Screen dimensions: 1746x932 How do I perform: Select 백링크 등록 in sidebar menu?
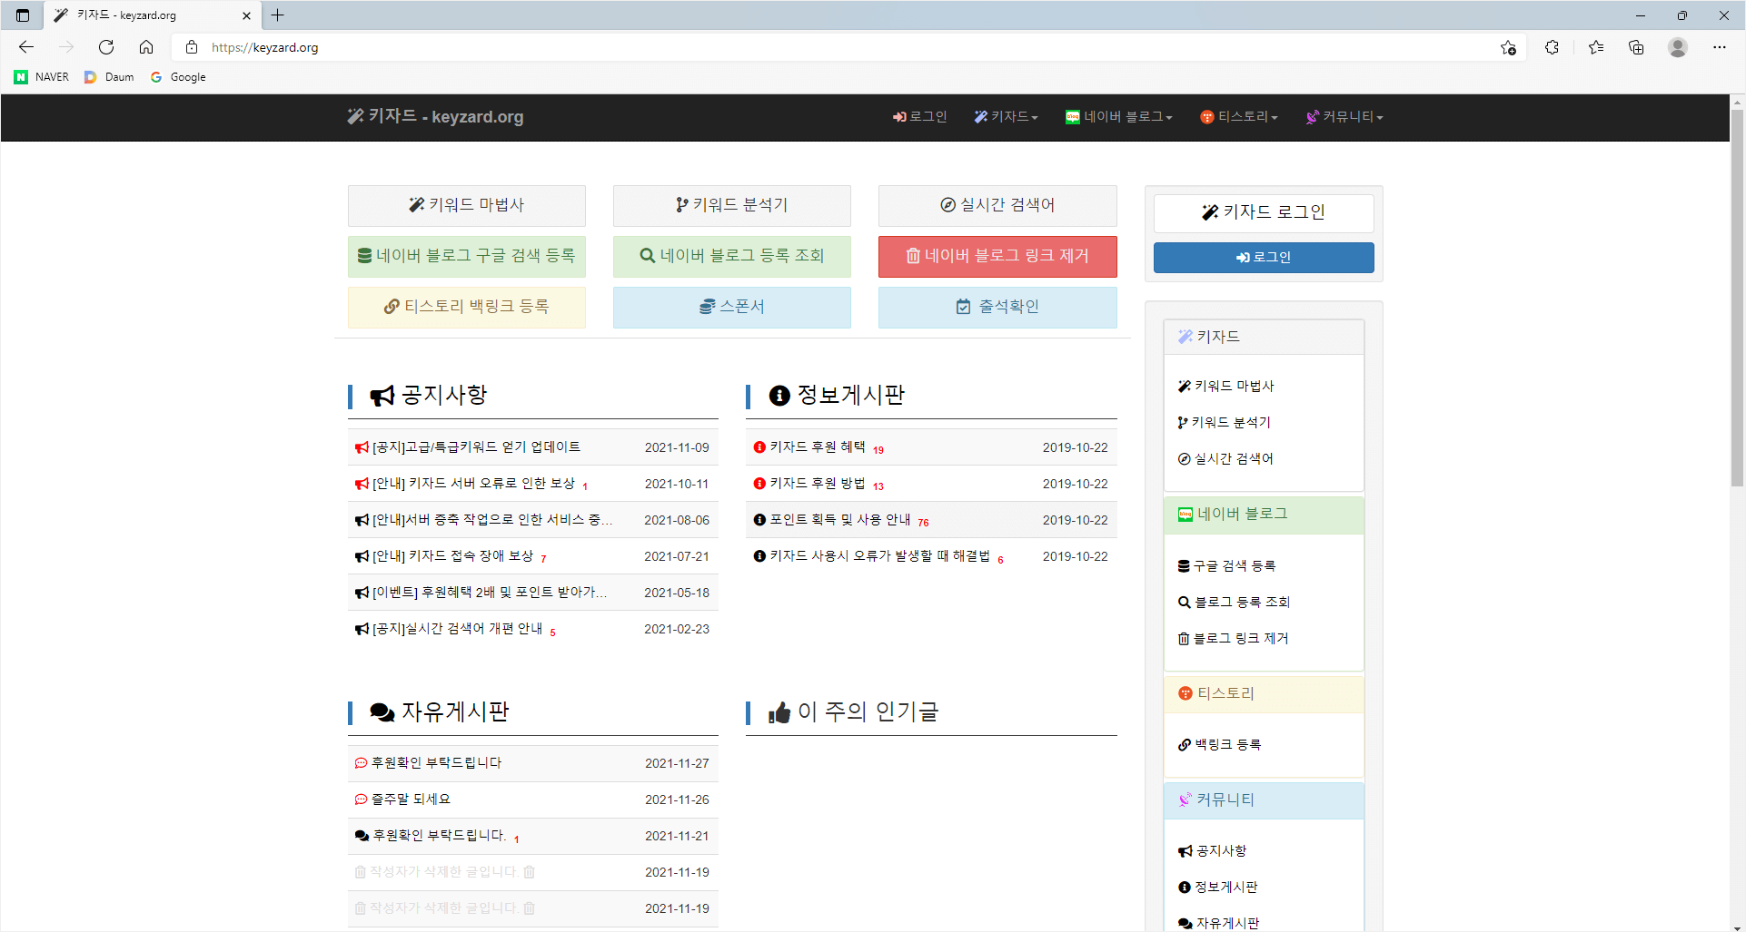pos(1219,745)
